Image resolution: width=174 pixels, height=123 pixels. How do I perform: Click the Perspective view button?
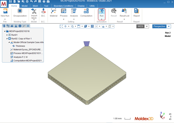[159, 26]
